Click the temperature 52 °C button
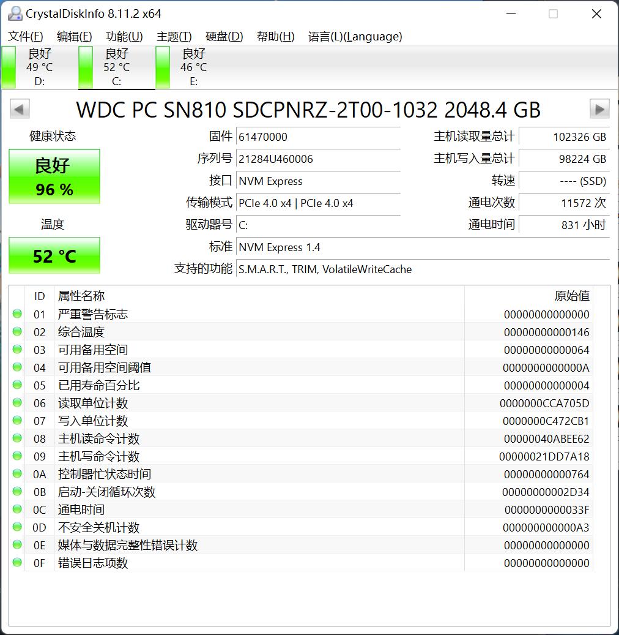 54,255
